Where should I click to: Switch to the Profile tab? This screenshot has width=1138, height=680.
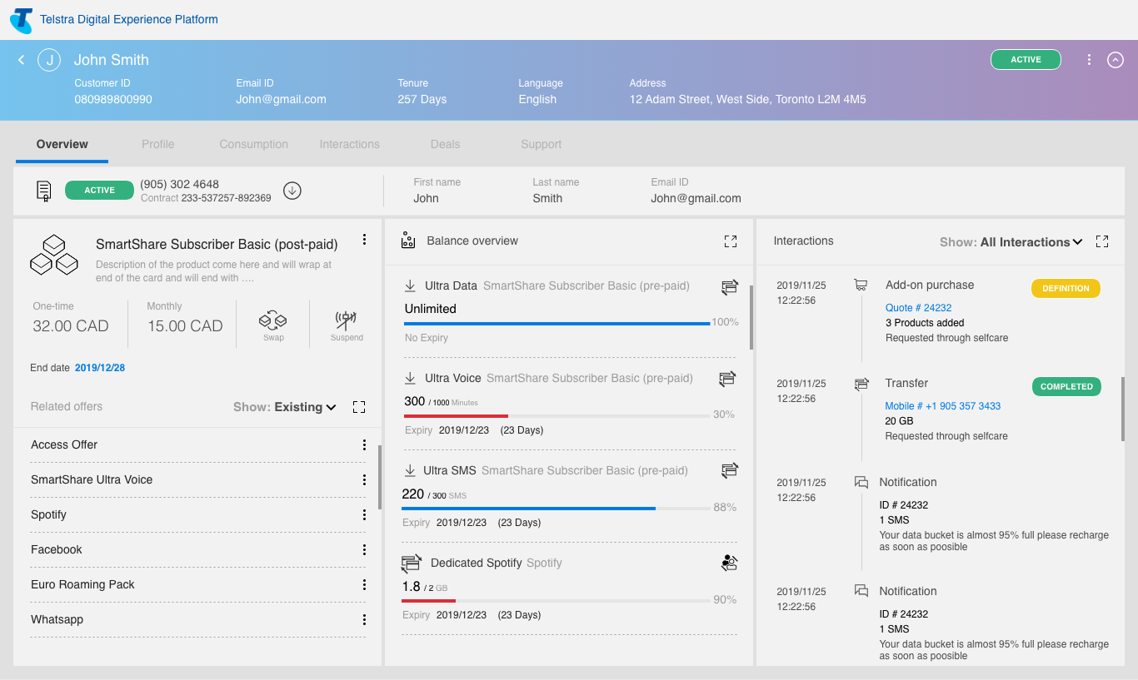pos(157,144)
